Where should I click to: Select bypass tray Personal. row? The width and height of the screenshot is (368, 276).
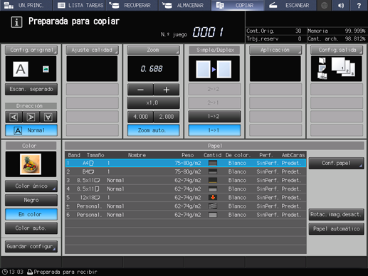pos(186,206)
